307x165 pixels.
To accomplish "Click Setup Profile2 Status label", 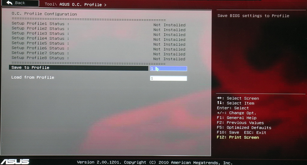I will point(40,28).
